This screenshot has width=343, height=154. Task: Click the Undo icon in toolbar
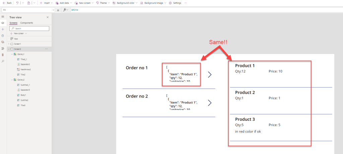click(17, 3)
